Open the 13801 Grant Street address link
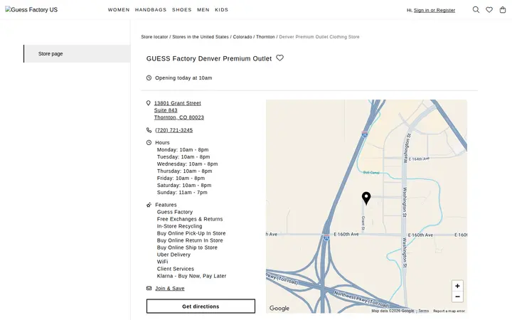 (178, 103)
